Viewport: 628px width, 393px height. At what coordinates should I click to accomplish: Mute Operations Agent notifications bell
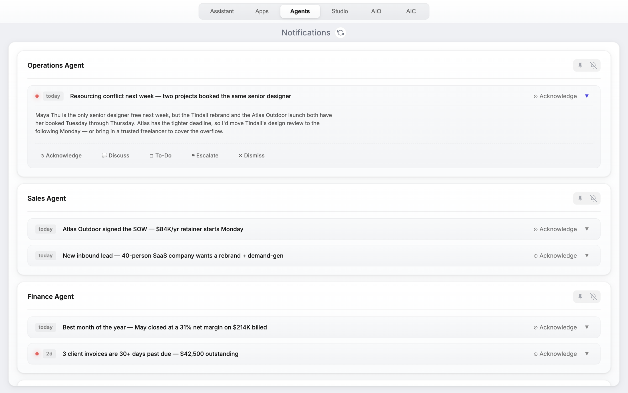click(593, 65)
